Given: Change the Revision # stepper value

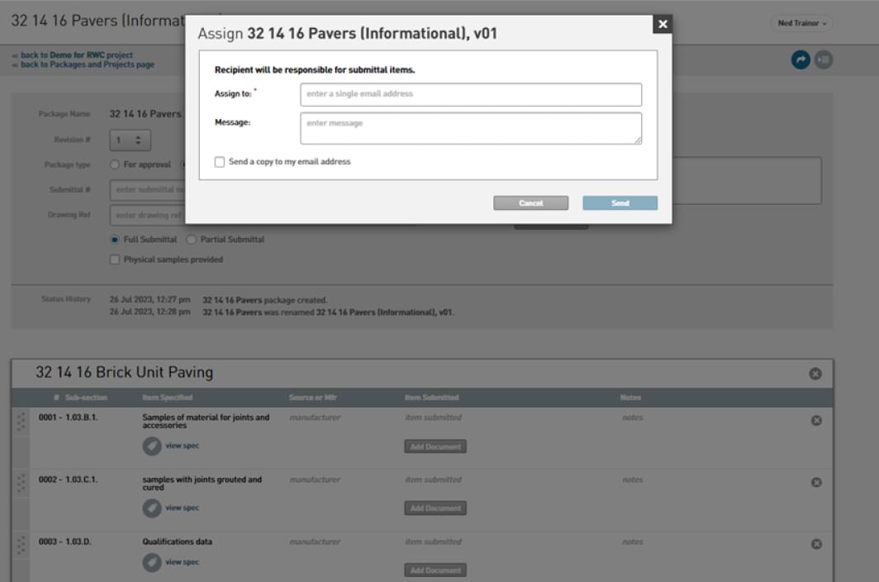Looking at the screenshot, I should 138,140.
